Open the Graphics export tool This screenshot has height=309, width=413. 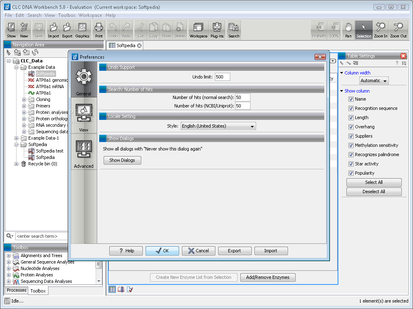tap(82, 30)
